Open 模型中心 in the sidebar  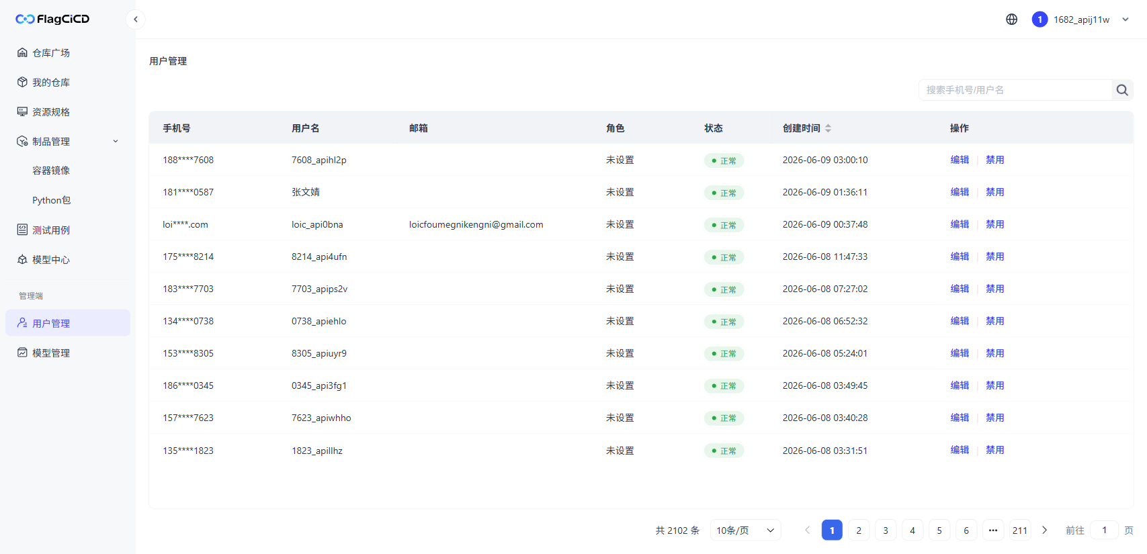(x=68, y=259)
